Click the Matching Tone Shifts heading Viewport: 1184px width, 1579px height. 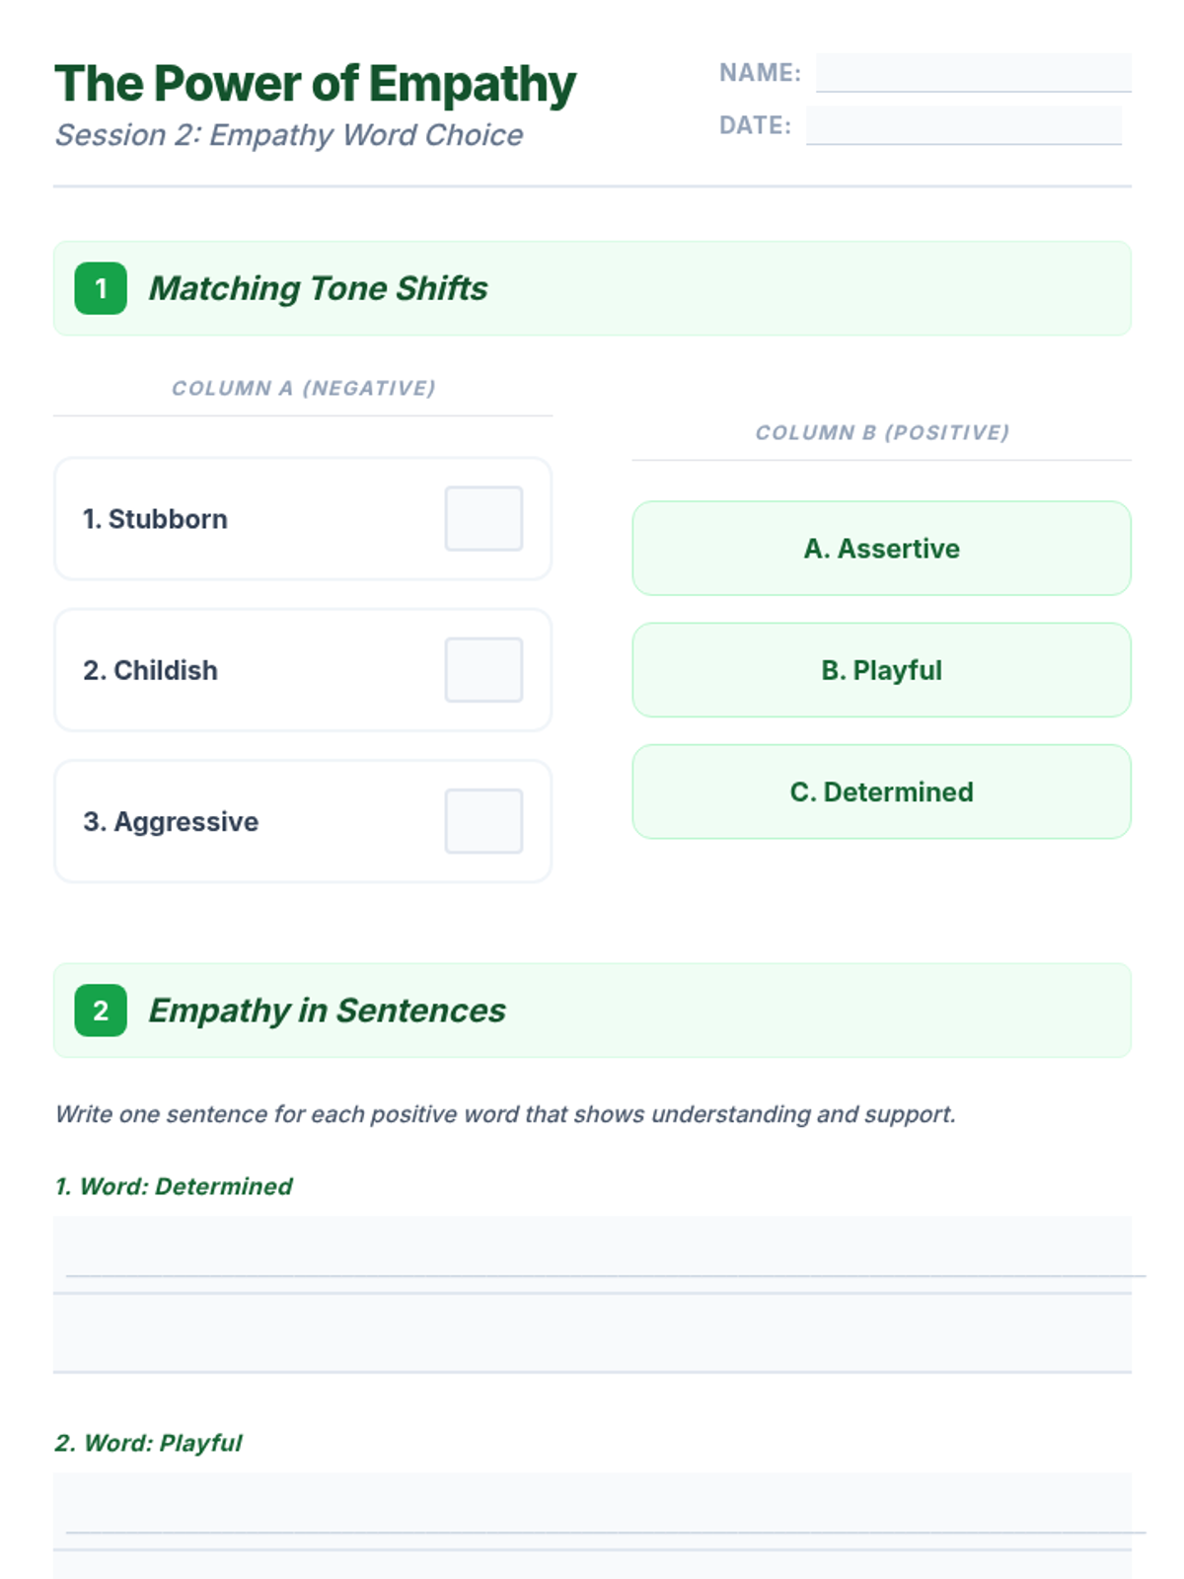click(318, 288)
